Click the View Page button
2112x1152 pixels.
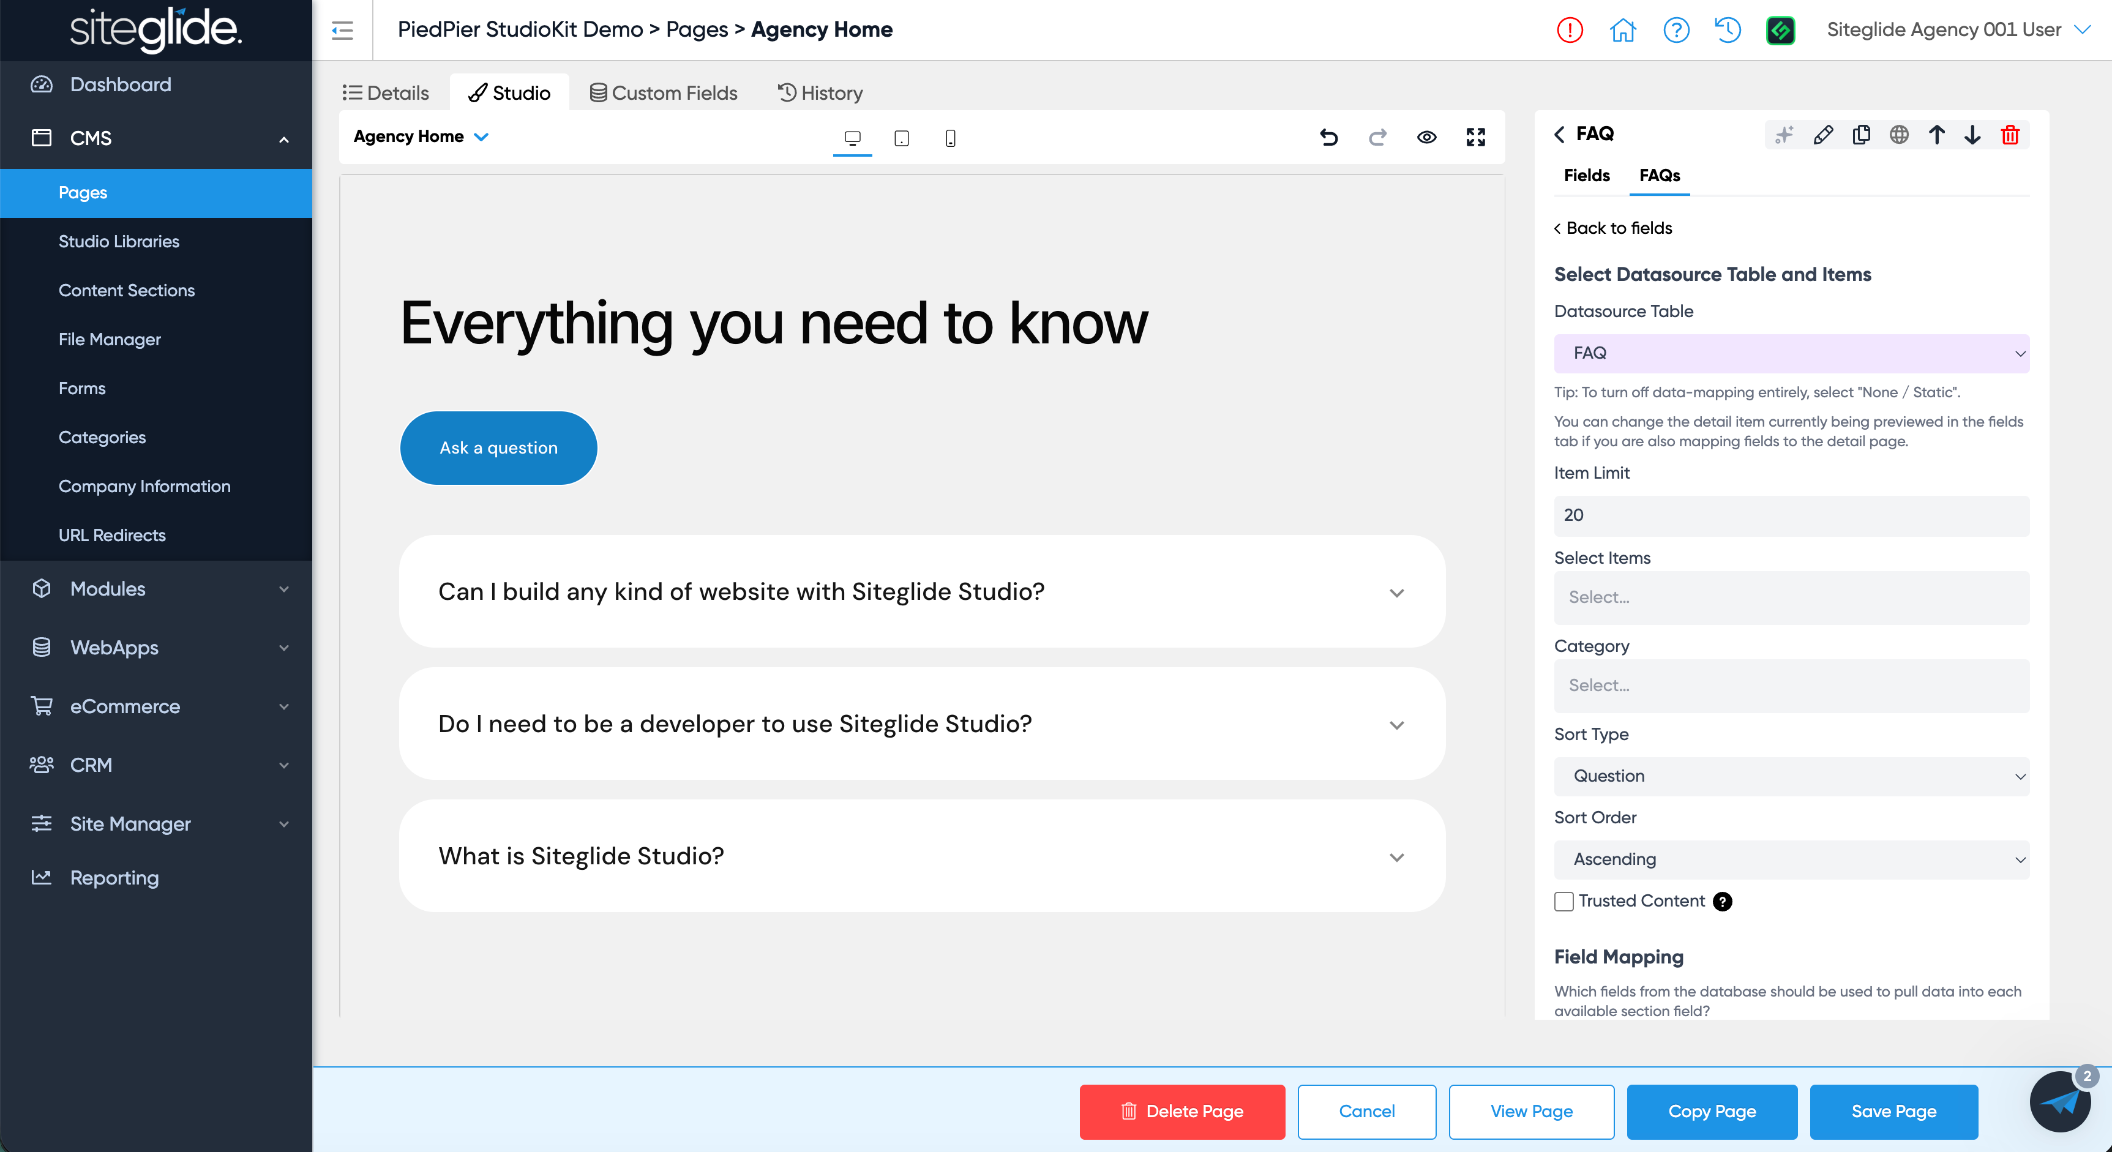pyautogui.click(x=1532, y=1112)
